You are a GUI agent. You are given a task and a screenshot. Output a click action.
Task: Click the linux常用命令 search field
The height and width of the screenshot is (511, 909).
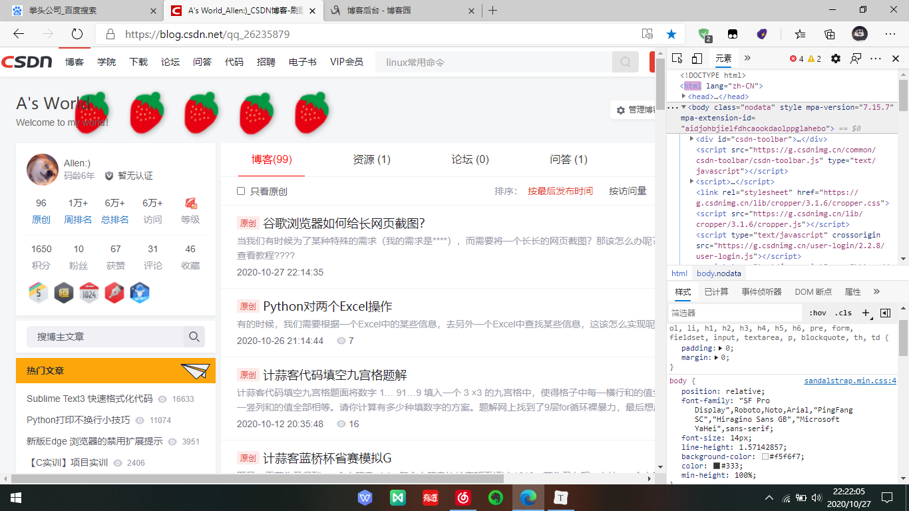click(494, 62)
